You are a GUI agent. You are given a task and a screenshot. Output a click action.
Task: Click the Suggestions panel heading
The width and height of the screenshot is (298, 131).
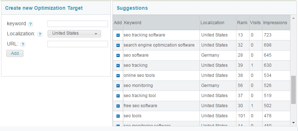[132, 8]
